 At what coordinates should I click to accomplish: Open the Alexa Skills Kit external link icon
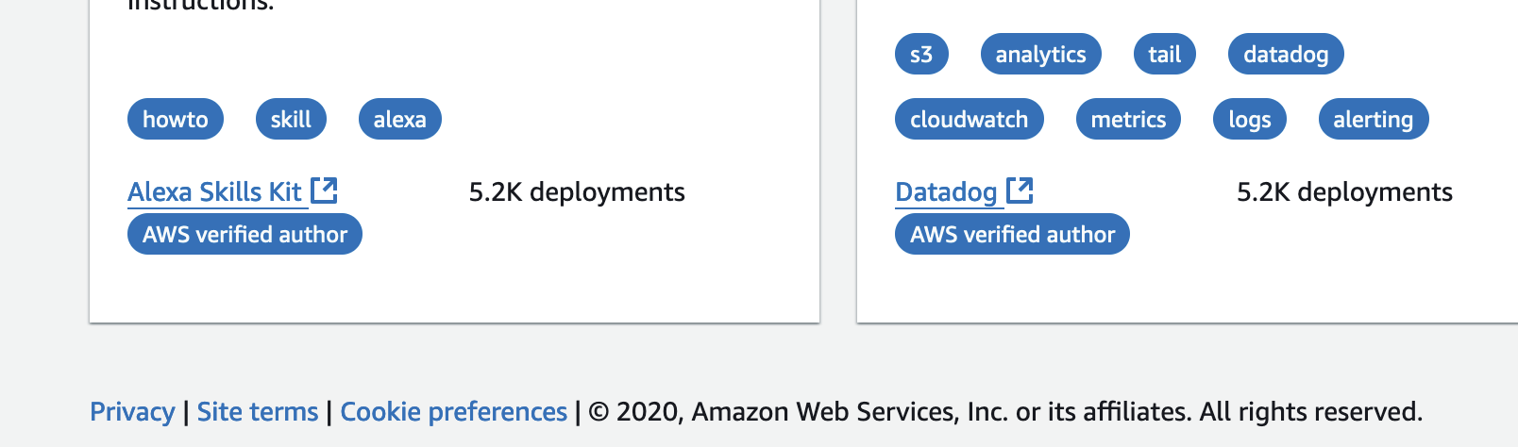point(324,190)
